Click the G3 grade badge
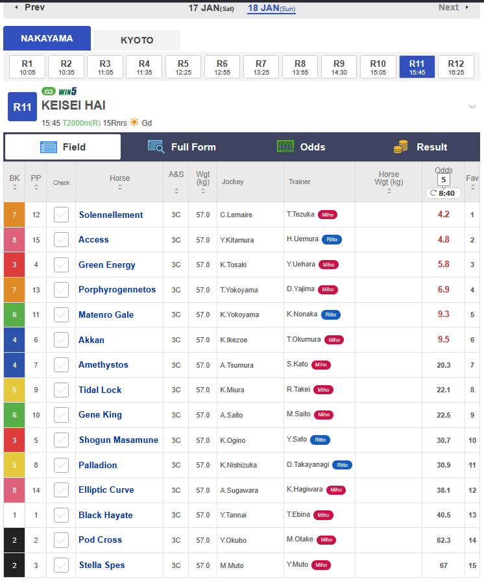 [x=49, y=91]
